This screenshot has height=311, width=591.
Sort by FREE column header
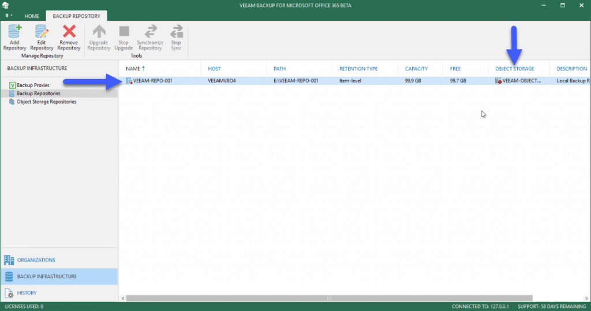coord(455,69)
